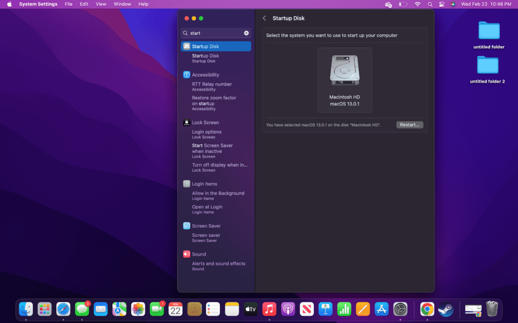
Task: Open Music from the Dock
Action: 269,309
